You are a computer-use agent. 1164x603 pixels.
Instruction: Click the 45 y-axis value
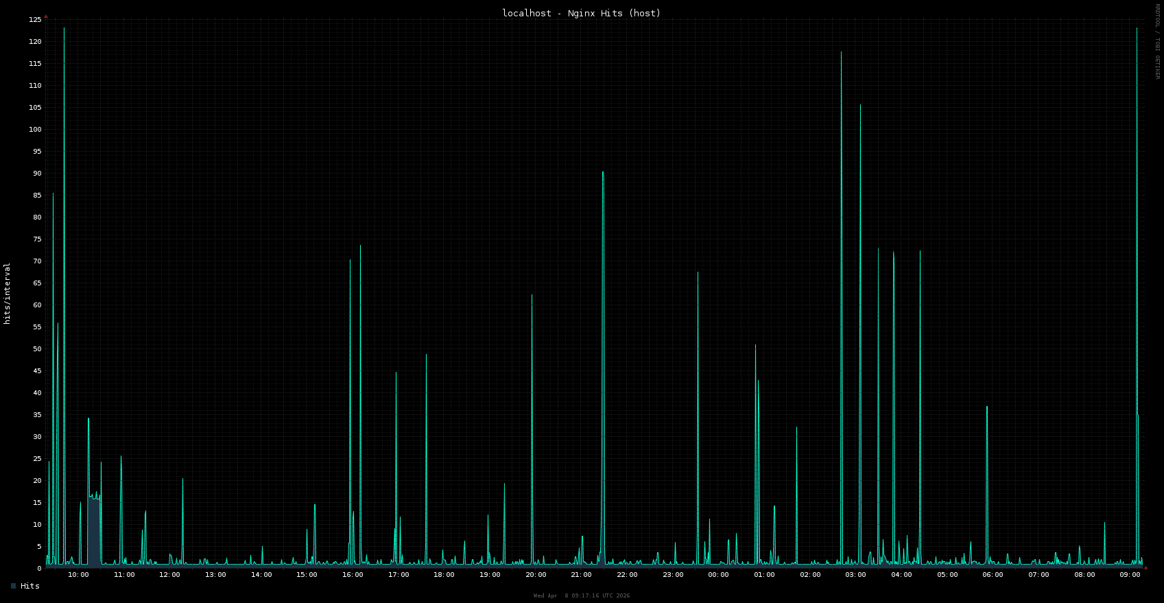[x=37, y=371]
